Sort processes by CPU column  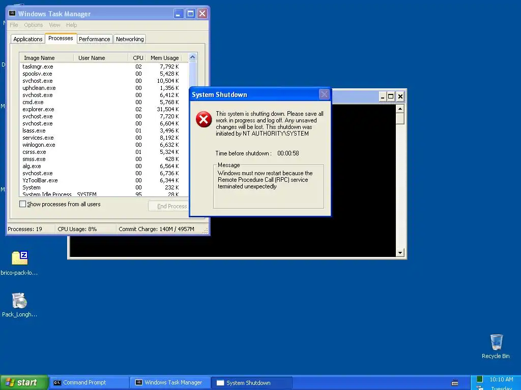pyautogui.click(x=137, y=58)
